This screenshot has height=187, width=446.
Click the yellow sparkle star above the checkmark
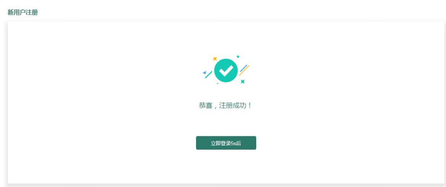pos(215,59)
